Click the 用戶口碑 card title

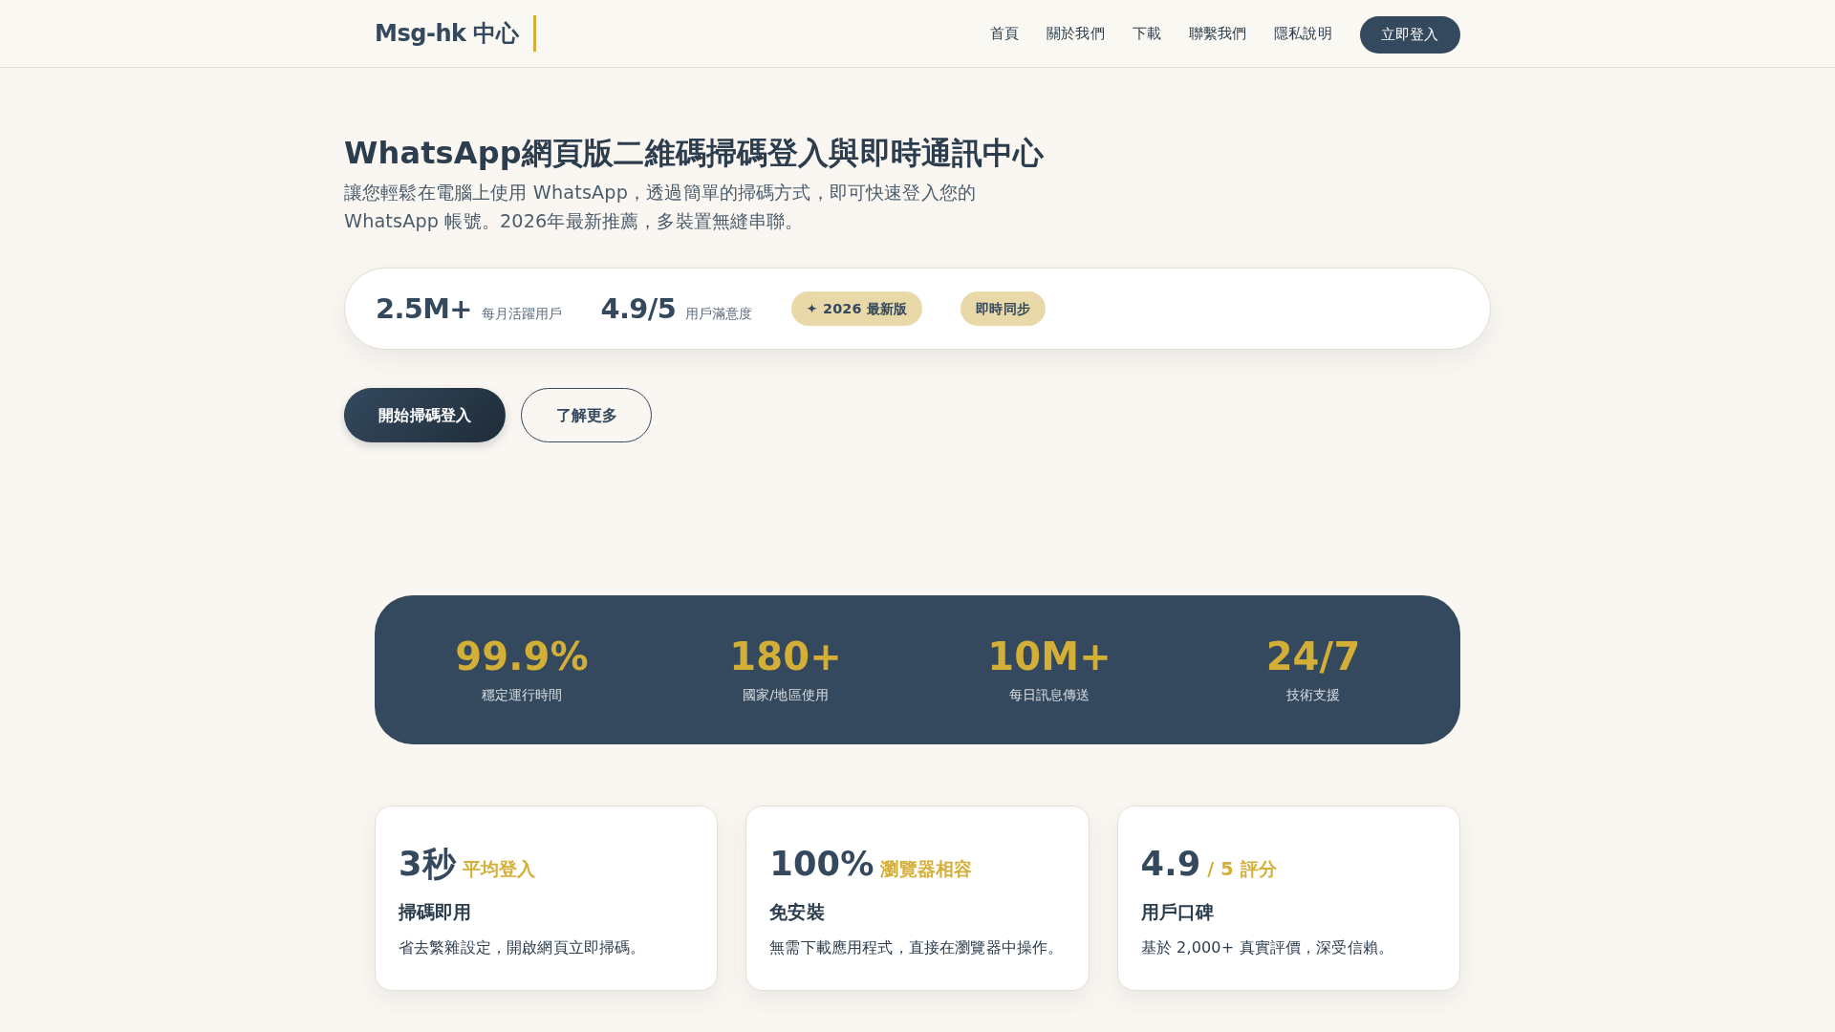1177,913
